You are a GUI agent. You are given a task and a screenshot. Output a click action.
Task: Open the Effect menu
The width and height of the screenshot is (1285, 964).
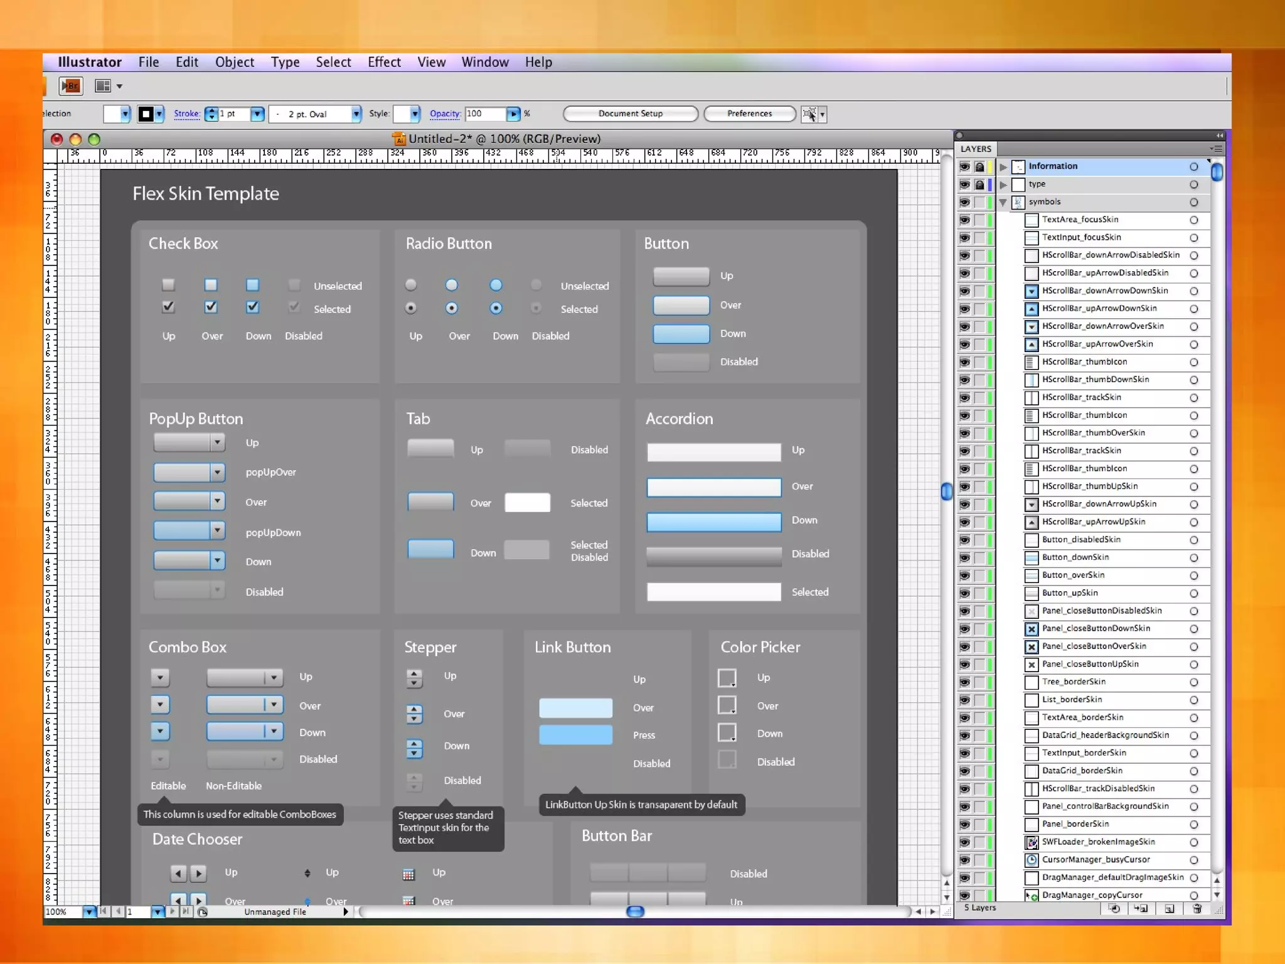coord(384,62)
